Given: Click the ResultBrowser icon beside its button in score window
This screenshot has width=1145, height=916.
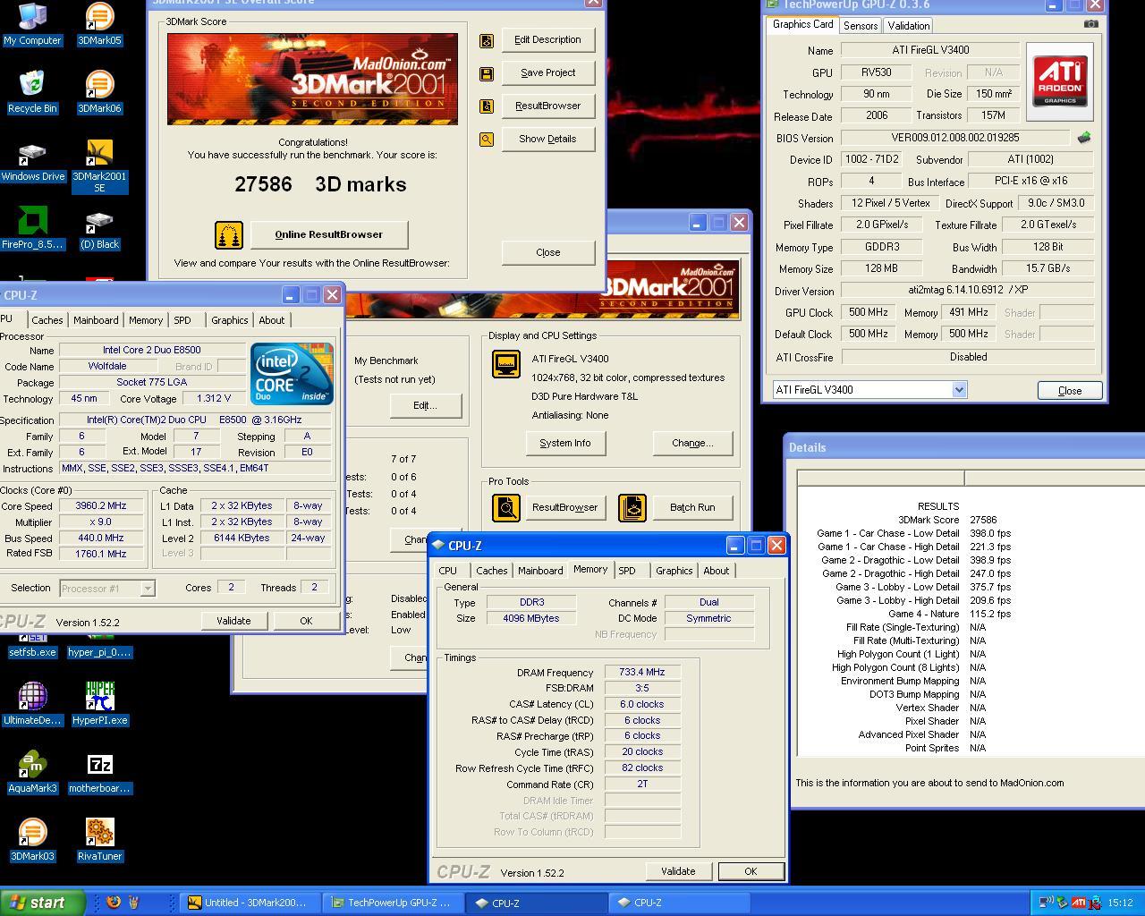Looking at the screenshot, I should pyautogui.click(x=487, y=106).
